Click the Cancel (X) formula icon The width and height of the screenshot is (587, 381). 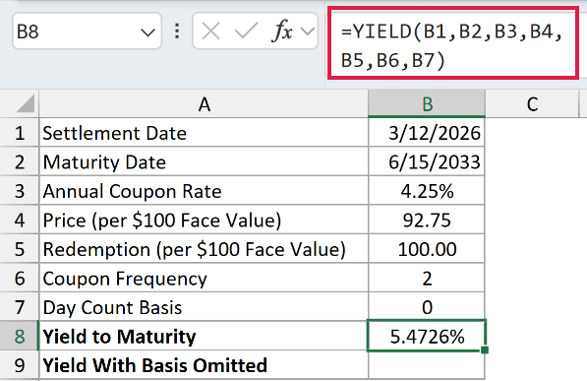[210, 32]
